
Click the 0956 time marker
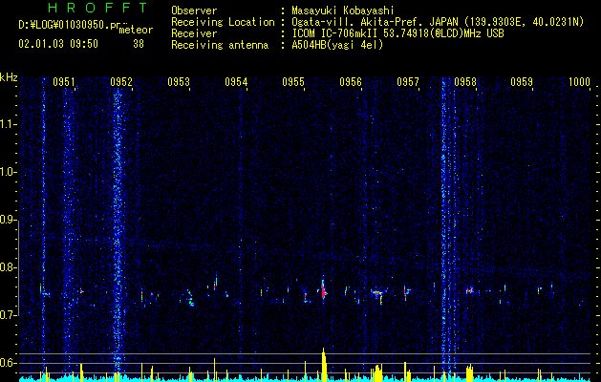tap(351, 82)
